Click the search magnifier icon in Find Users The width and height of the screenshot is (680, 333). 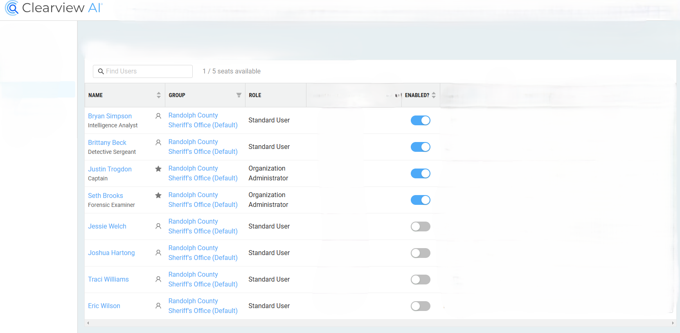[101, 71]
